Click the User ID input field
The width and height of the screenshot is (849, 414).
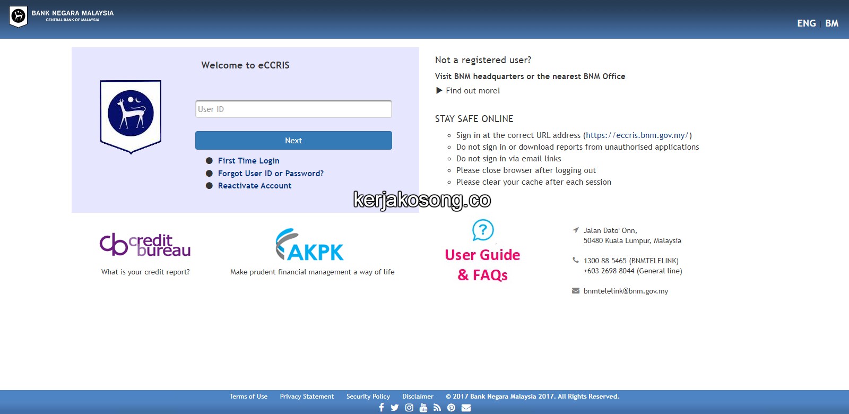pyautogui.click(x=293, y=109)
